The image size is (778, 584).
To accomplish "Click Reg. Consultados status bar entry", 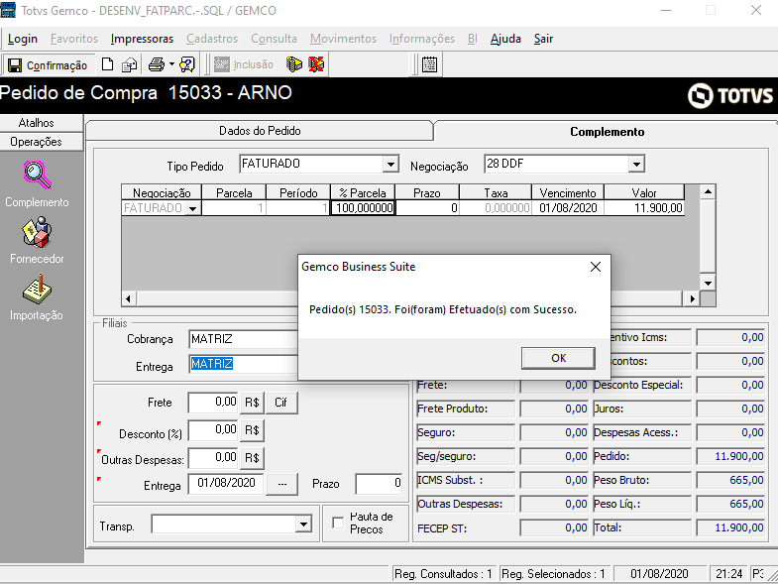I will [445, 574].
